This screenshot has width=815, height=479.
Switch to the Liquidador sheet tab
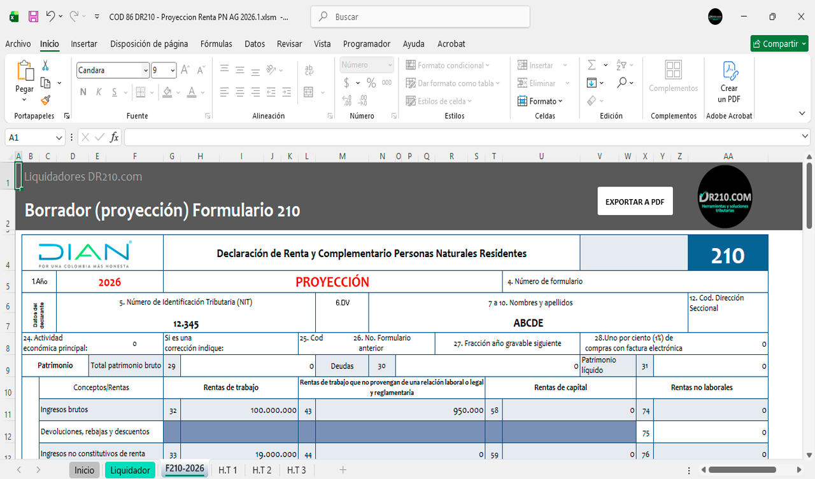pos(131,470)
